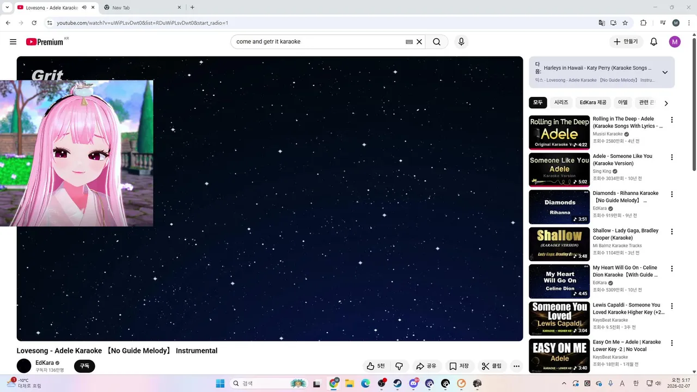The height and width of the screenshot is (392, 697).
Task: View site information icon in address bar
Action: coord(50,23)
